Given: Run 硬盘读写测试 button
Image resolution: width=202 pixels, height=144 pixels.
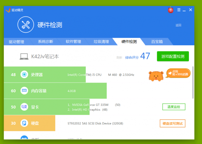Looking at the screenshot, I should pos(173,123).
